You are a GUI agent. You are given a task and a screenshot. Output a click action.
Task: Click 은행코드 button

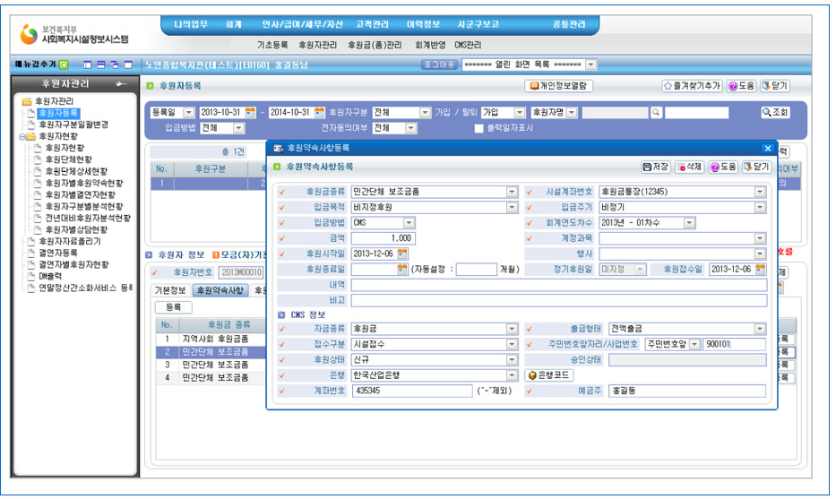pos(548,375)
